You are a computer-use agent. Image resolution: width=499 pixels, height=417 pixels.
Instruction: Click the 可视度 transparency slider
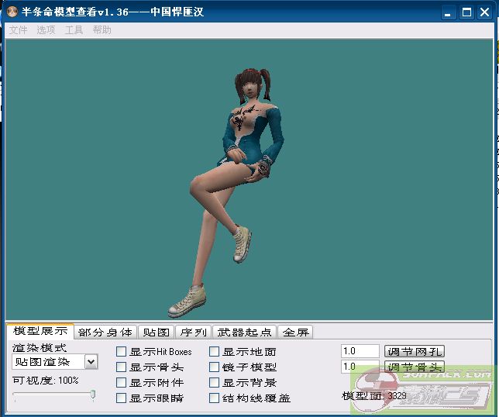click(54, 395)
